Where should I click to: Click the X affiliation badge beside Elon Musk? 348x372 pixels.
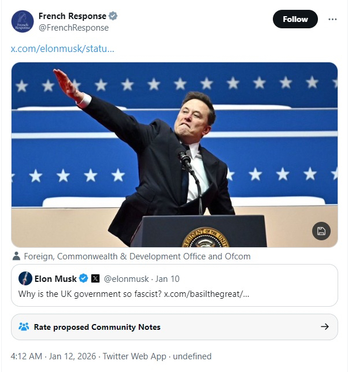coord(95,278)
